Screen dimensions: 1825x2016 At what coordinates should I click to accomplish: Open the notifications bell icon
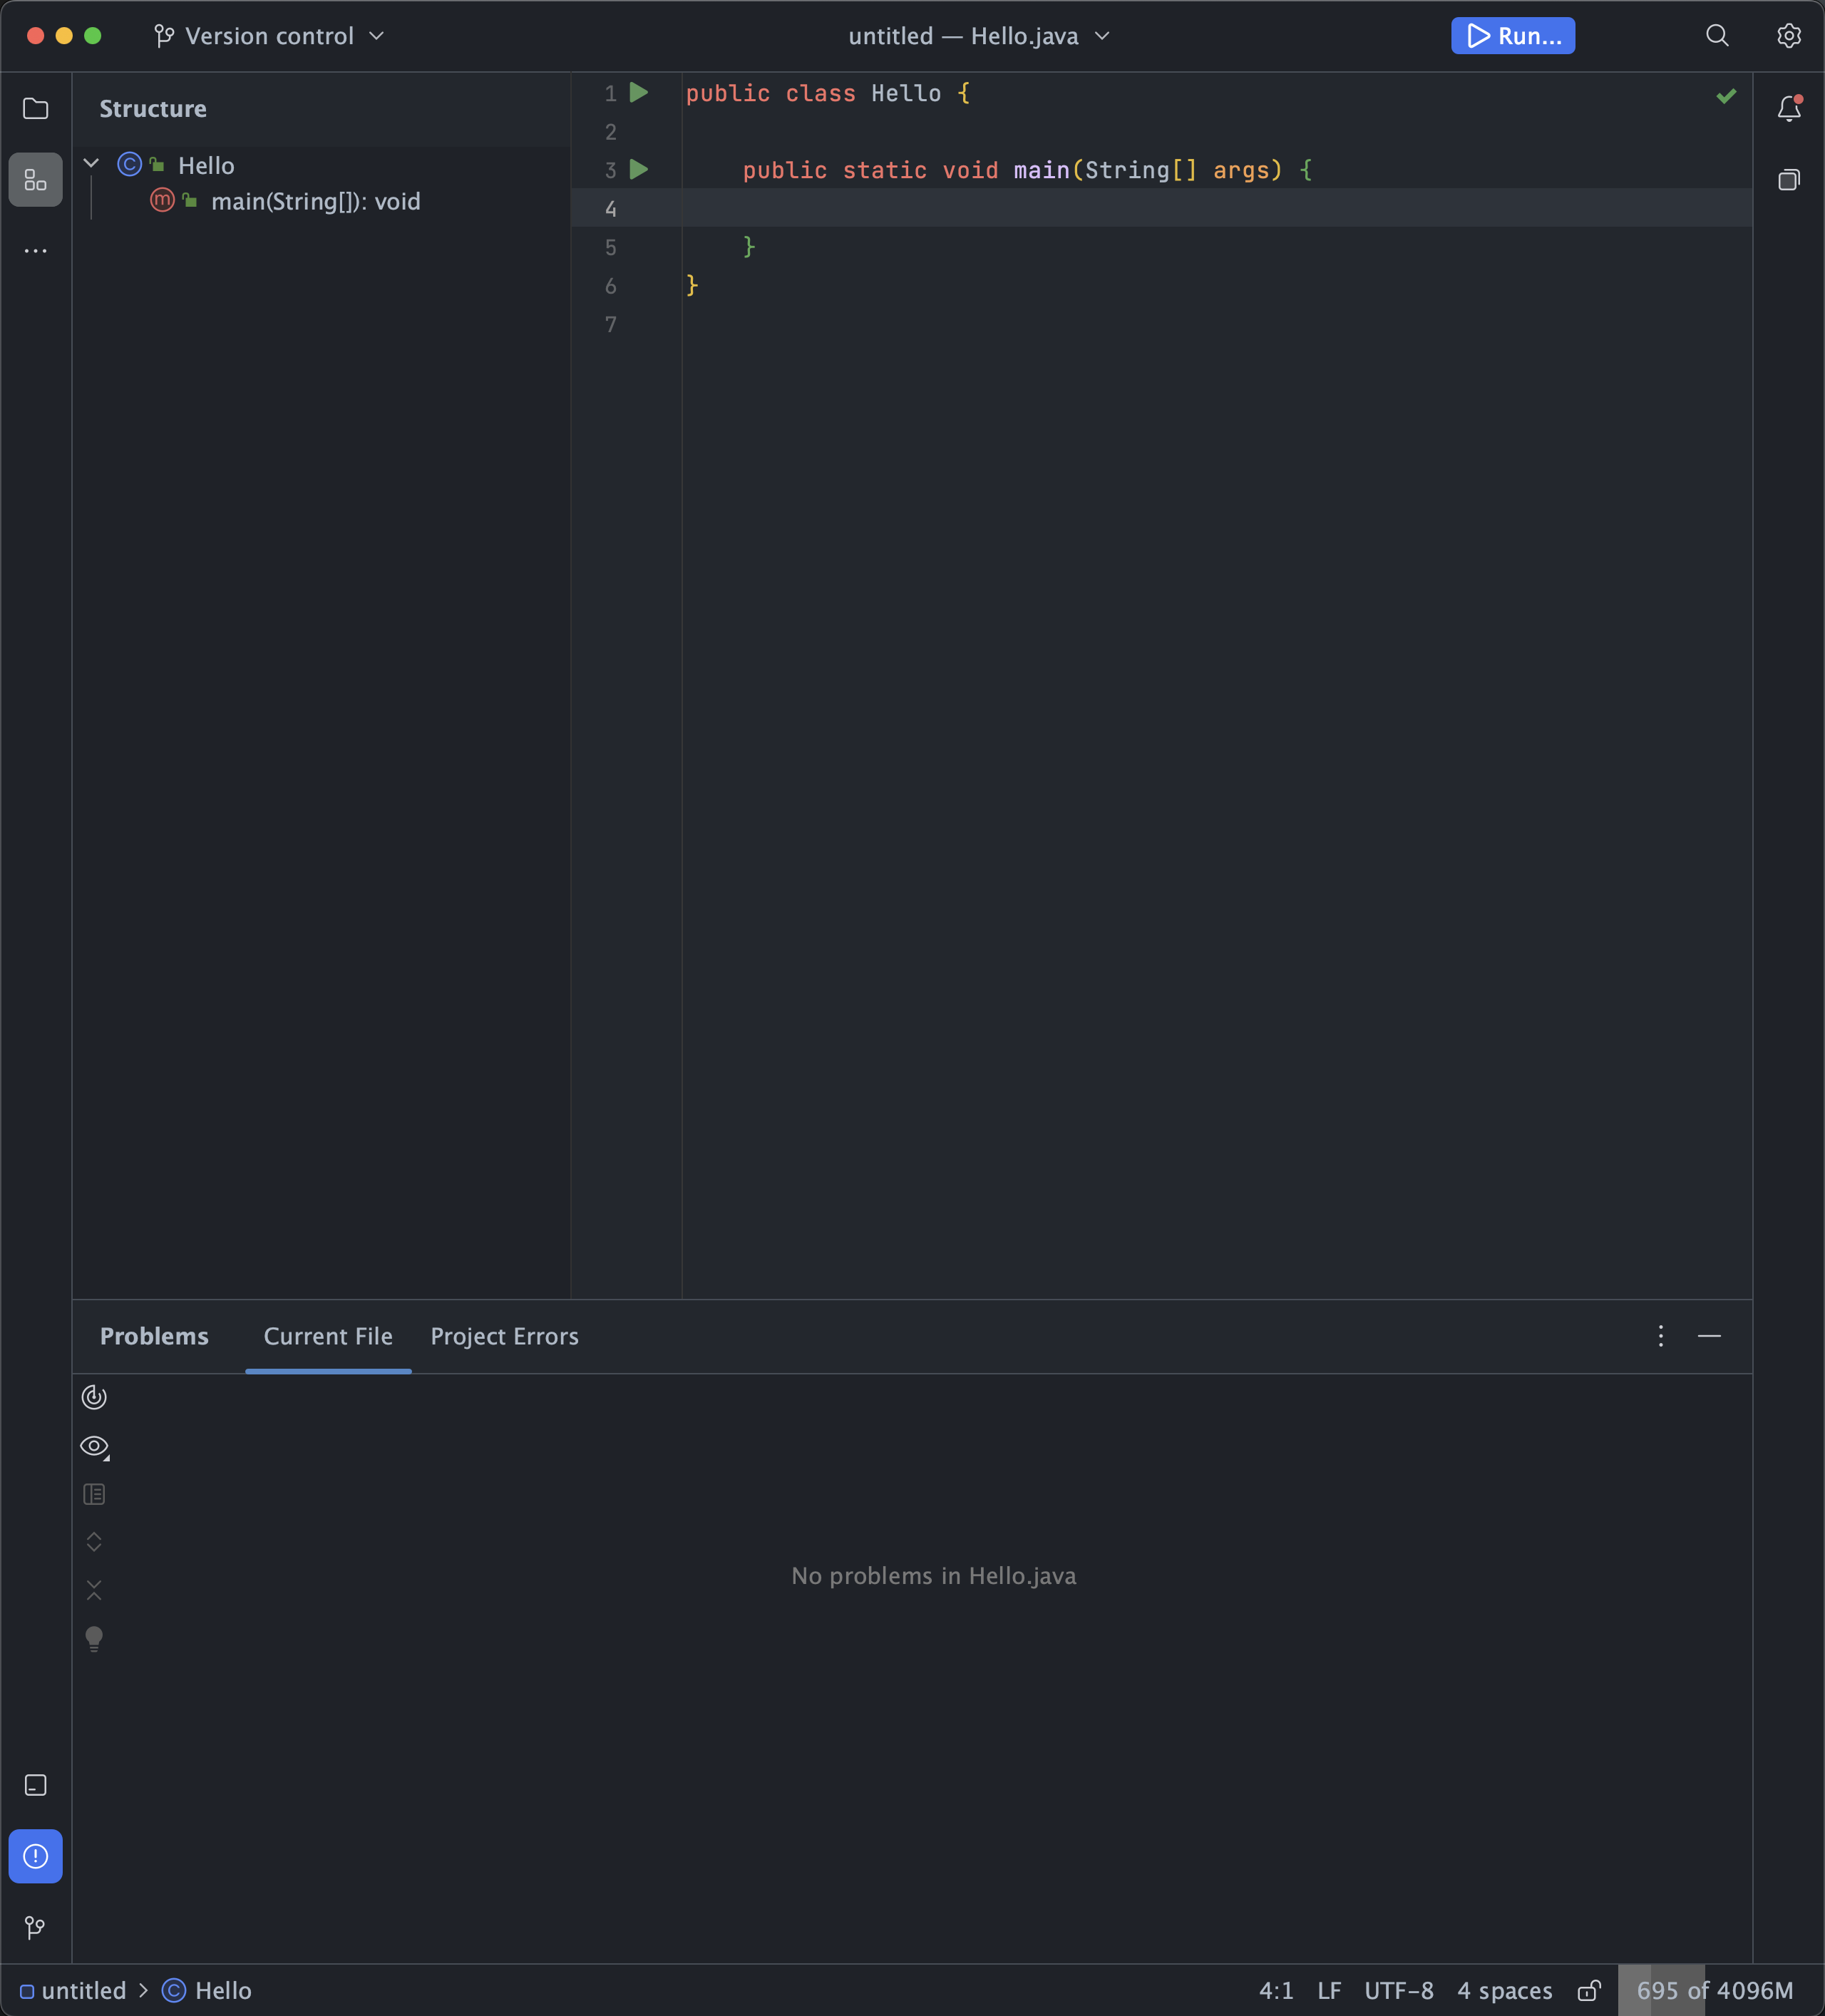point(1789,108)
